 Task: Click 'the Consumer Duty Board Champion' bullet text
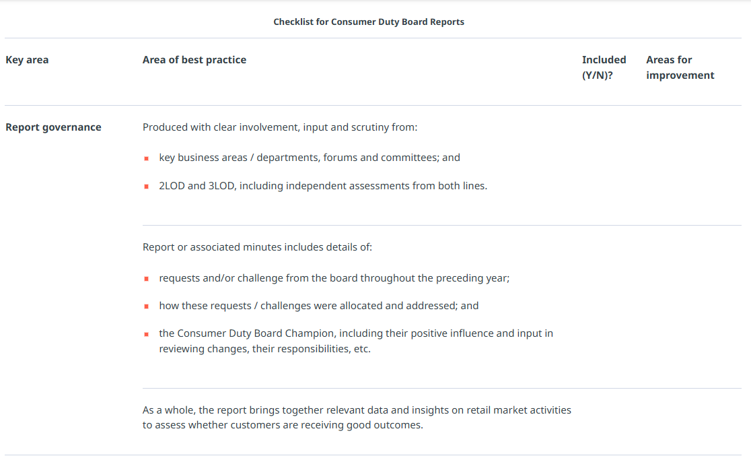[x=356, y=333]
